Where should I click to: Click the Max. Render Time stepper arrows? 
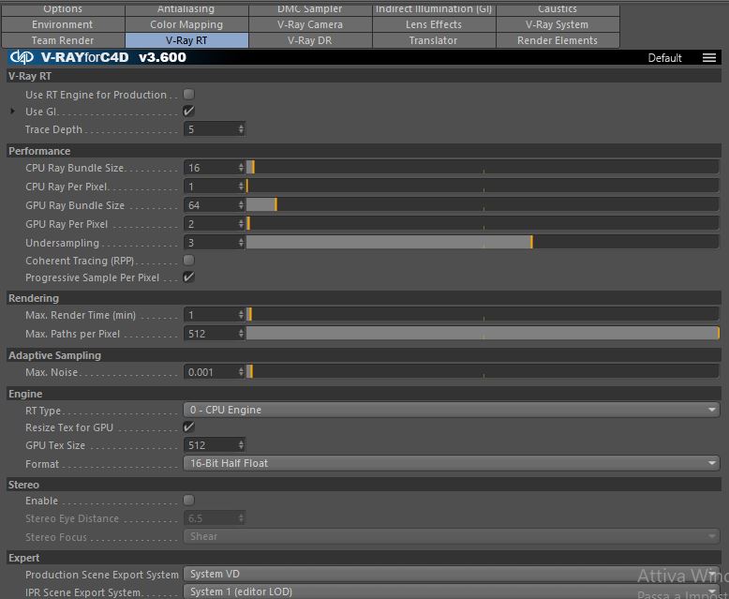241,315
